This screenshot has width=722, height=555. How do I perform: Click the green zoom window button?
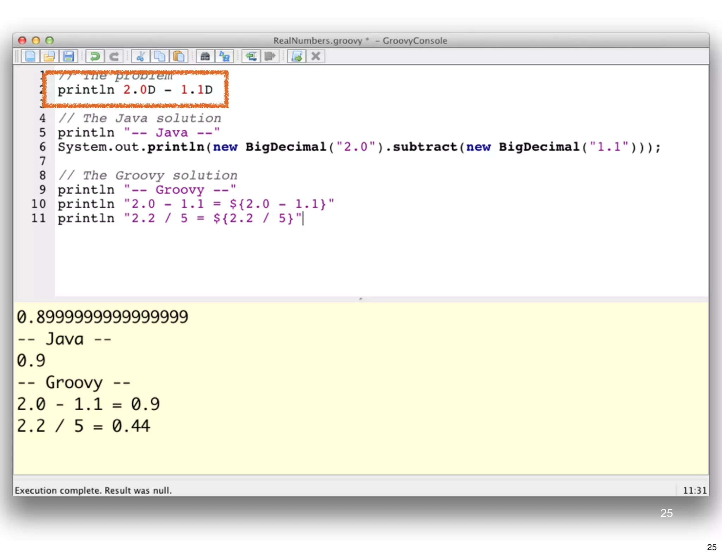click(x=50, y=40)
